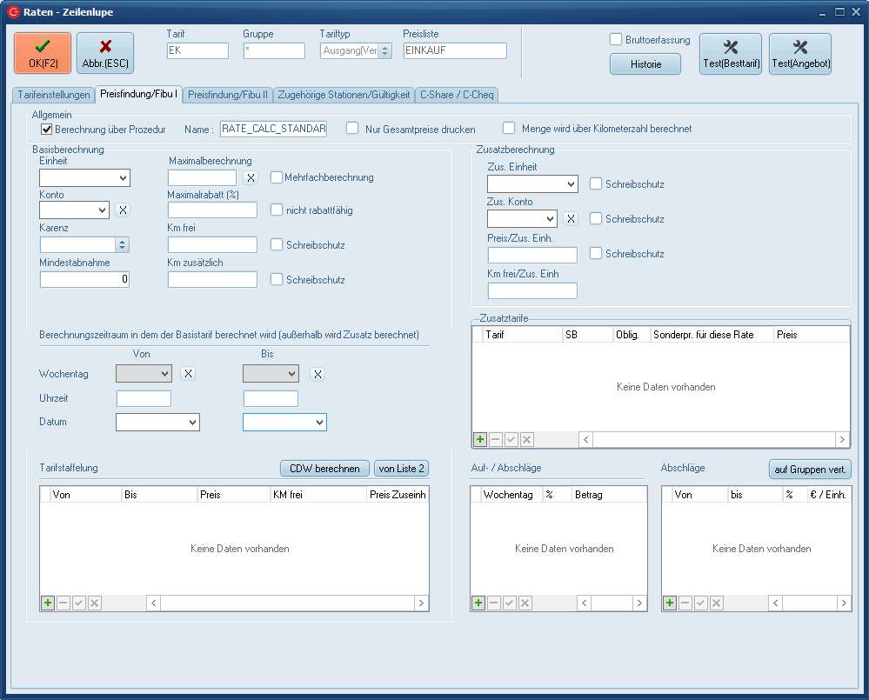
Task: Clear Zus. Konto with X icon
Action: 571,219
